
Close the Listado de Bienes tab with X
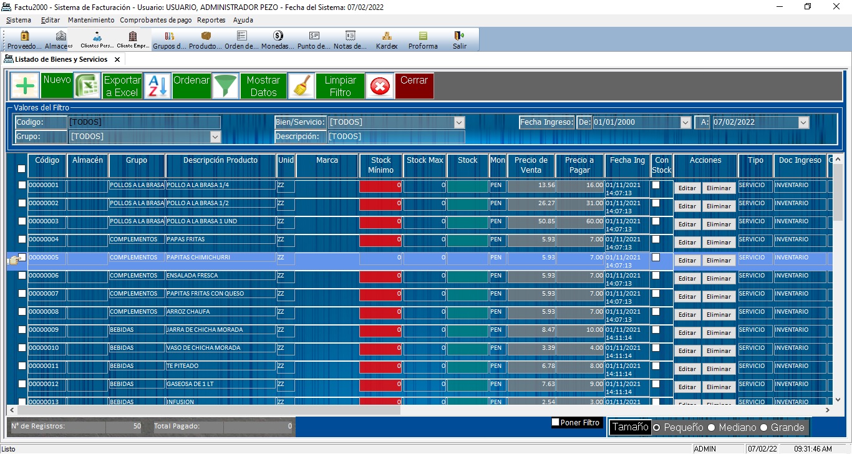pyautogui.click(x=117, y=59)
